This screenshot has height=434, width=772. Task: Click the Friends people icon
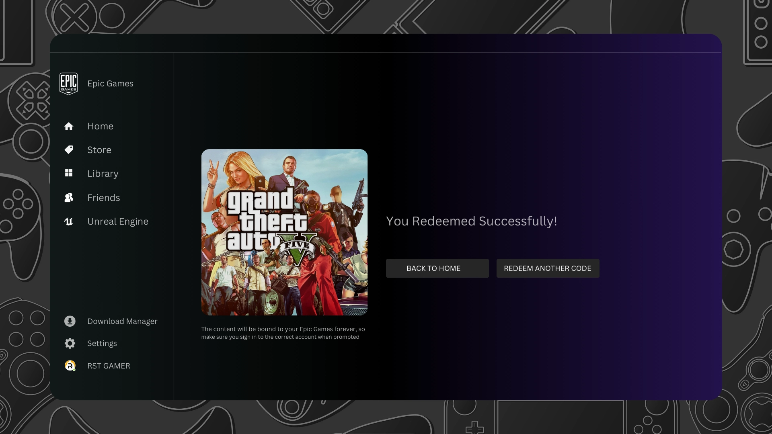69,198
